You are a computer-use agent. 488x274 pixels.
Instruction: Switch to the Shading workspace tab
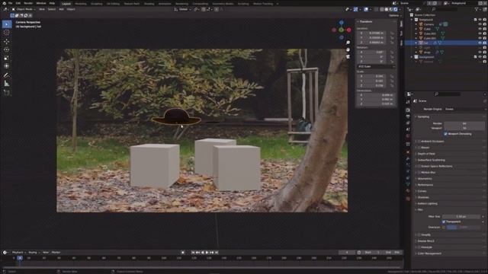pos(149,4)
